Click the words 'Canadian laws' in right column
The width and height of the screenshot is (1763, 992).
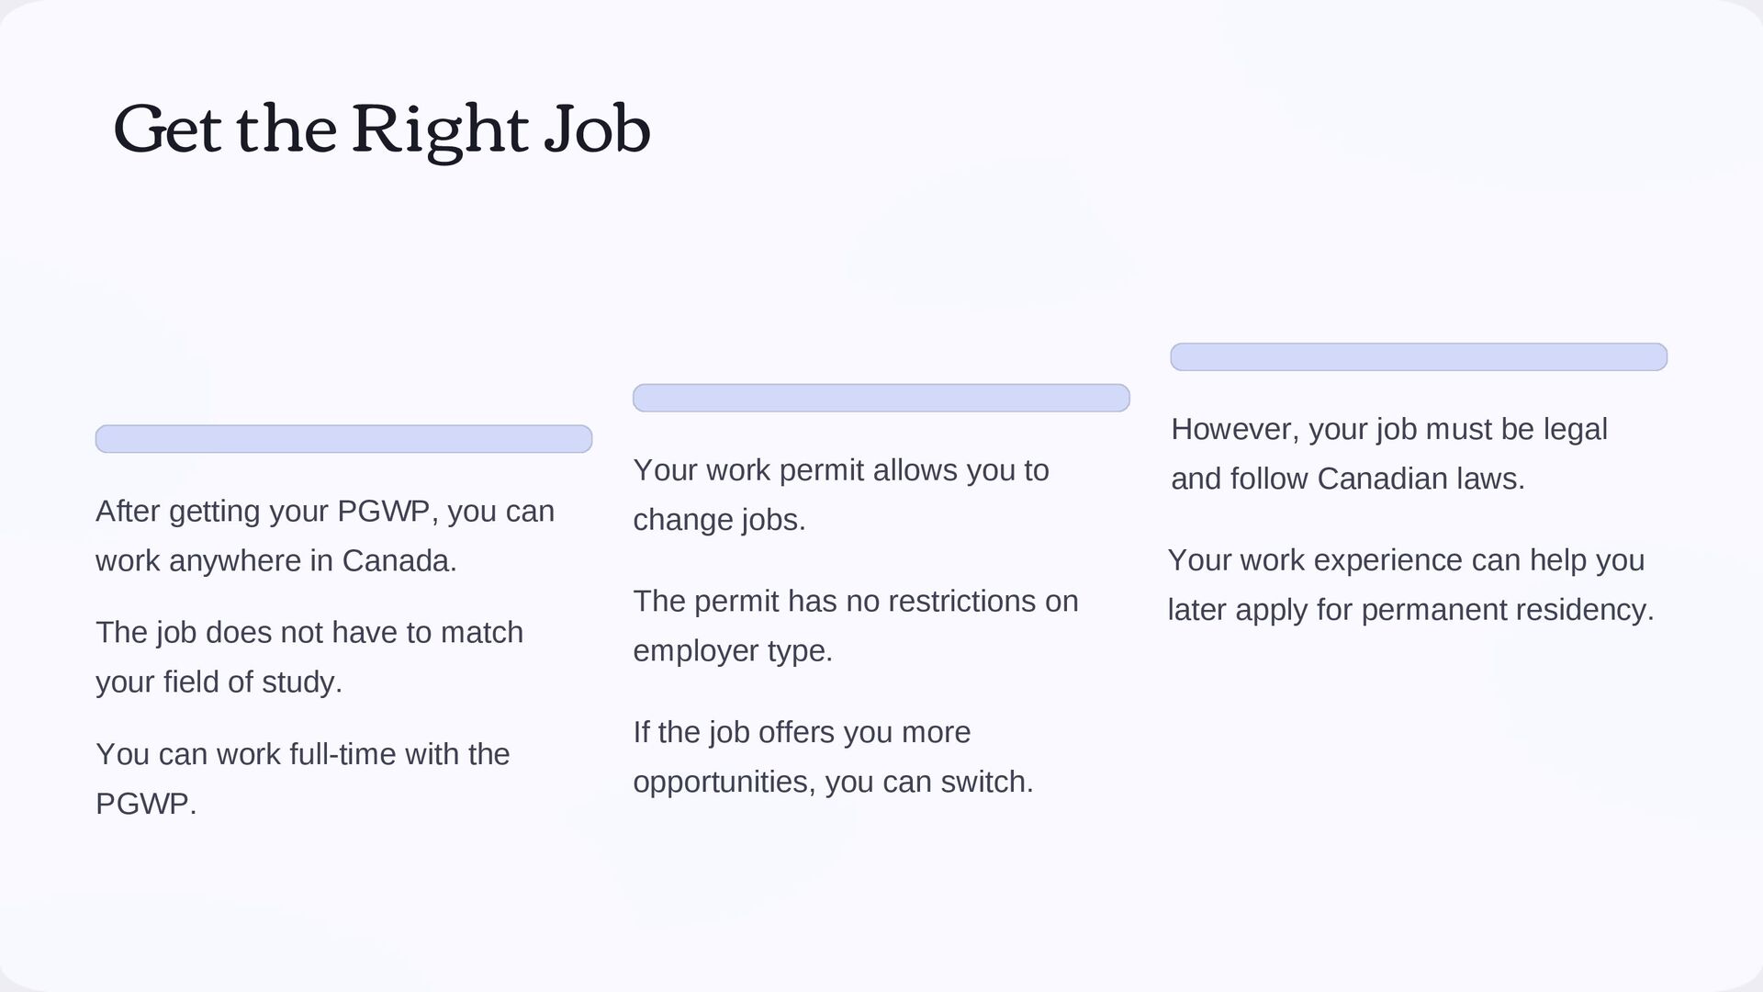pos(1421,479)
